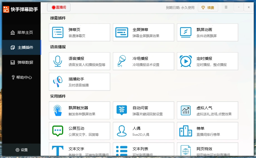
Task: Open 设置 at the sidebar bottom
Action: click(x=22, y=150)
